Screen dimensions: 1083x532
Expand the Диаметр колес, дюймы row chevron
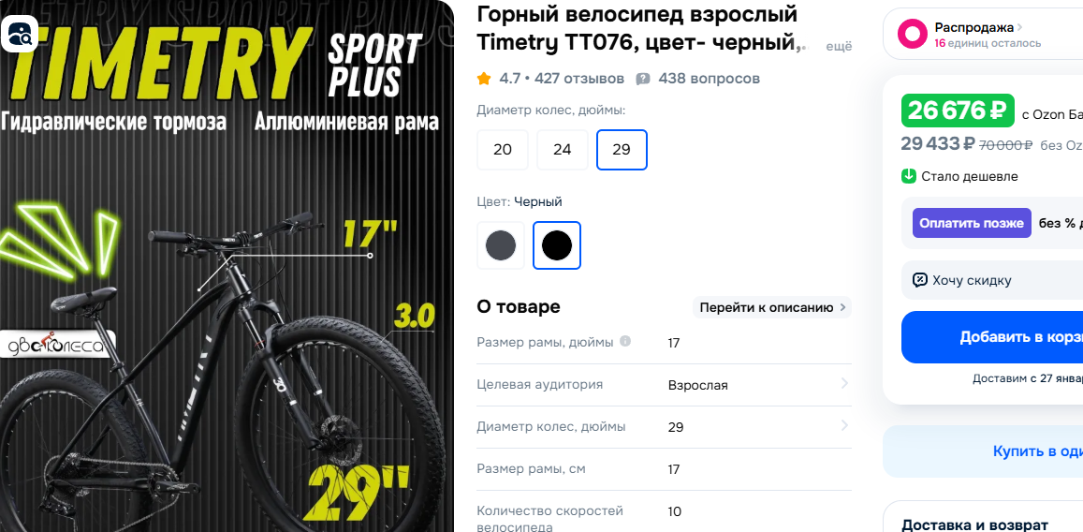(844, 425)
